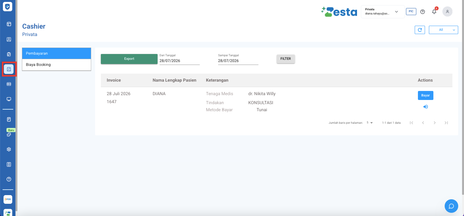The height and width of the screenshot is (216, 464).
Task: Open the document report icon in sidebar
Action: coord(9,119)
